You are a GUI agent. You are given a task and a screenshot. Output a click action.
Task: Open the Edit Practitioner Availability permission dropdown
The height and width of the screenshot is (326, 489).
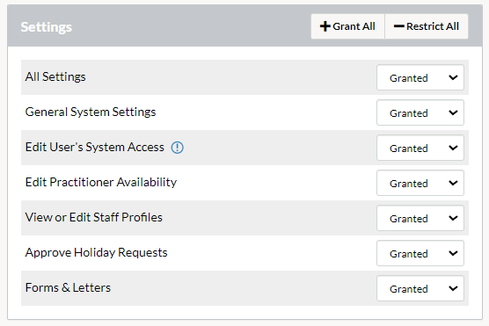pos(420,183)
